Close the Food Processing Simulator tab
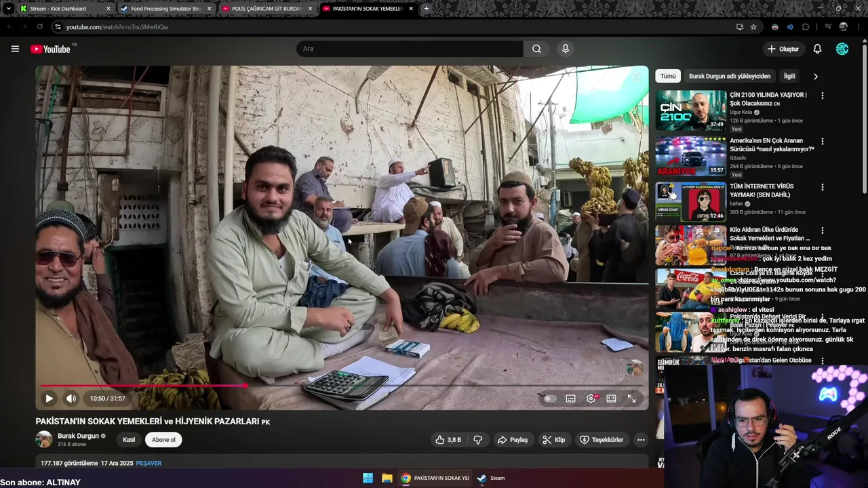The image size is (868, 488). (x=209, y=9)
